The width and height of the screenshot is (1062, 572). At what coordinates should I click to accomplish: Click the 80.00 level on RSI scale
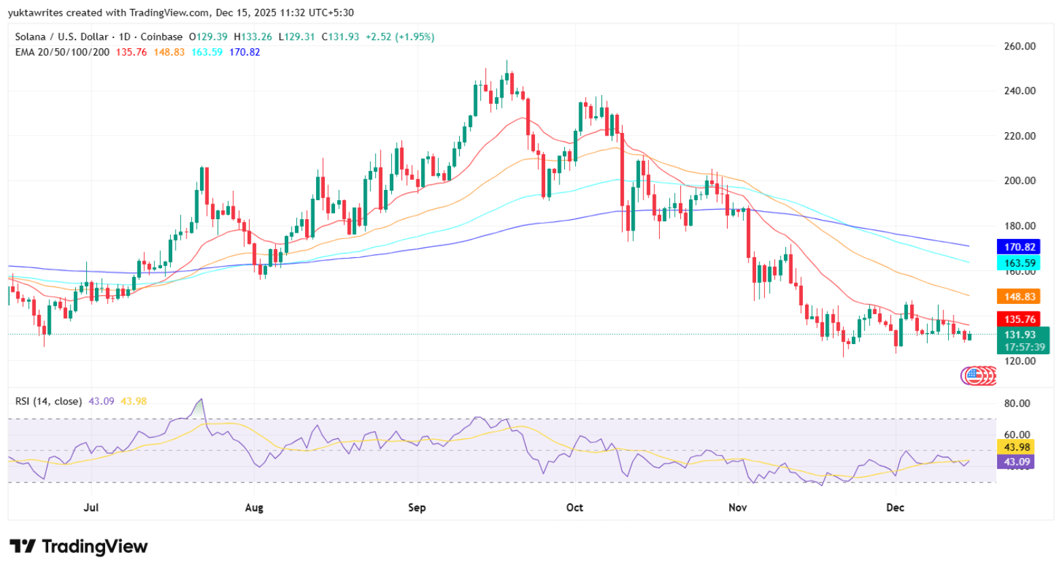pos(1016,403)
